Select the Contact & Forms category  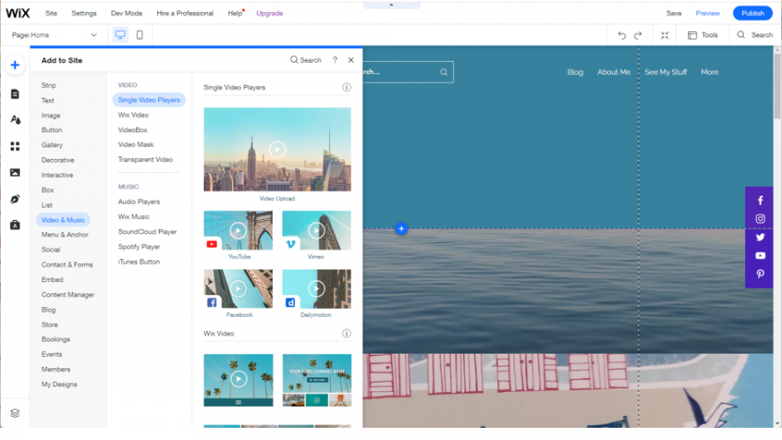point(68,264)
